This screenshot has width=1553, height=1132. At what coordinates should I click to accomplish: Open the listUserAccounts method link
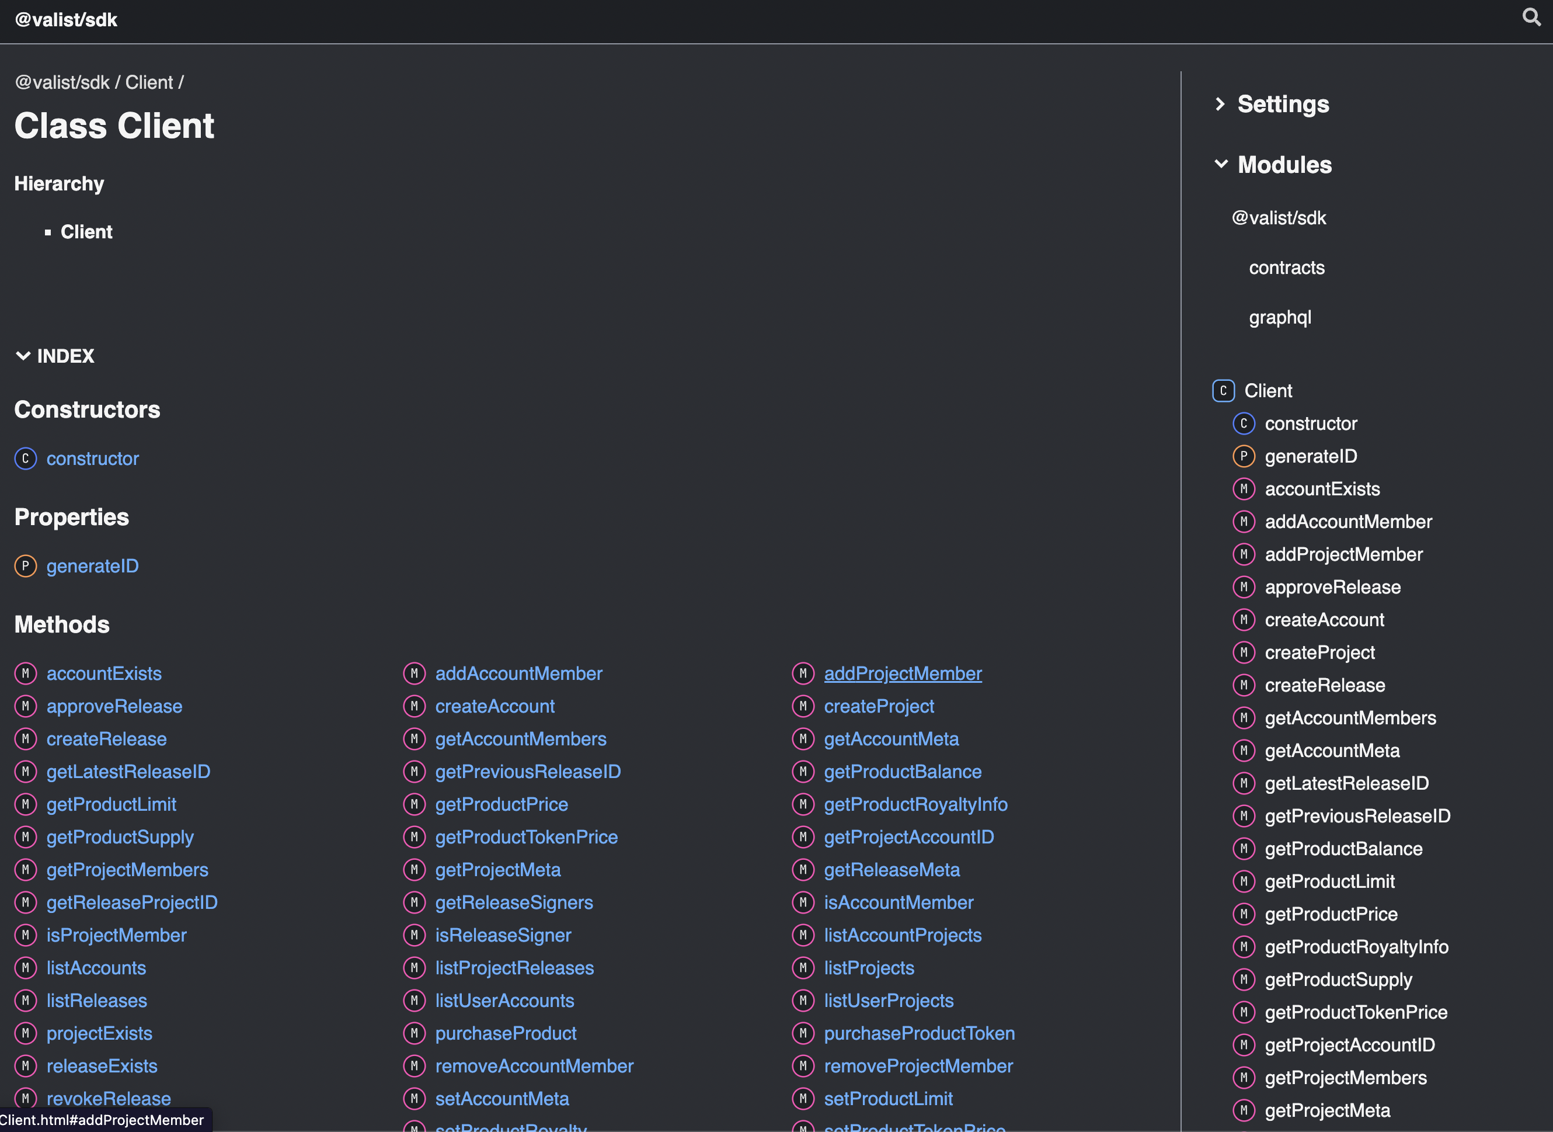(x=504, y=1001)
